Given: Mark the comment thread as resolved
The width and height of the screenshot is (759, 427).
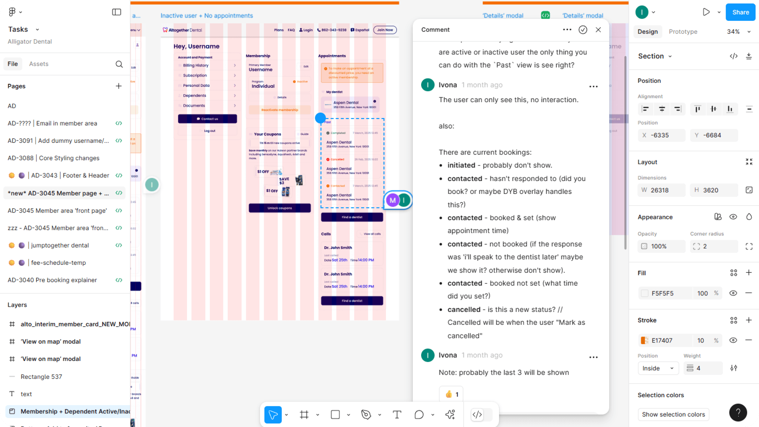Looking at the screenshot, I should (583, 30).
